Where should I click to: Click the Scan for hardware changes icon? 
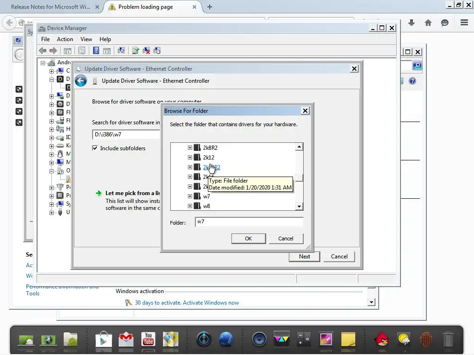pyautogui.click(x=121, y=50)
